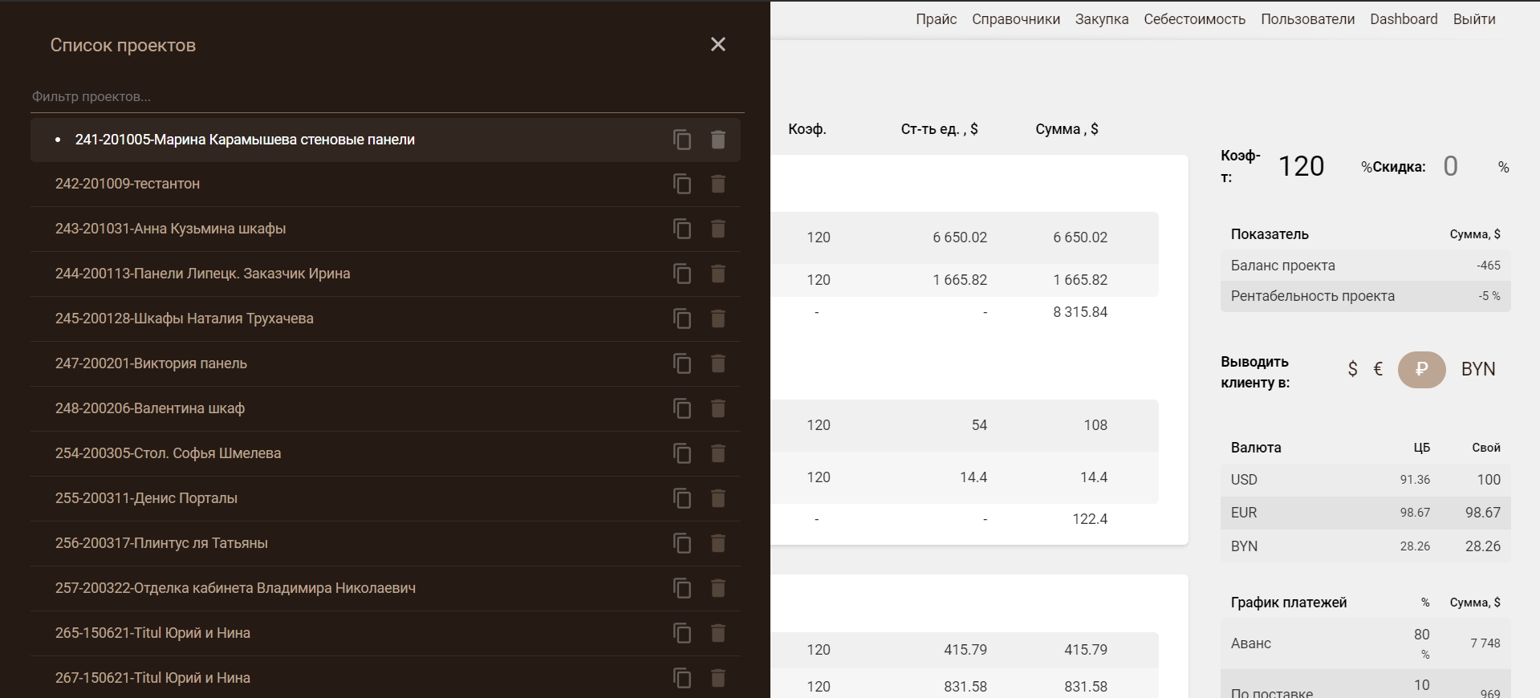Copy project 255-200311 Денис Порталы
Viewport: 1540px width, 698px height.
click(682, 499)
